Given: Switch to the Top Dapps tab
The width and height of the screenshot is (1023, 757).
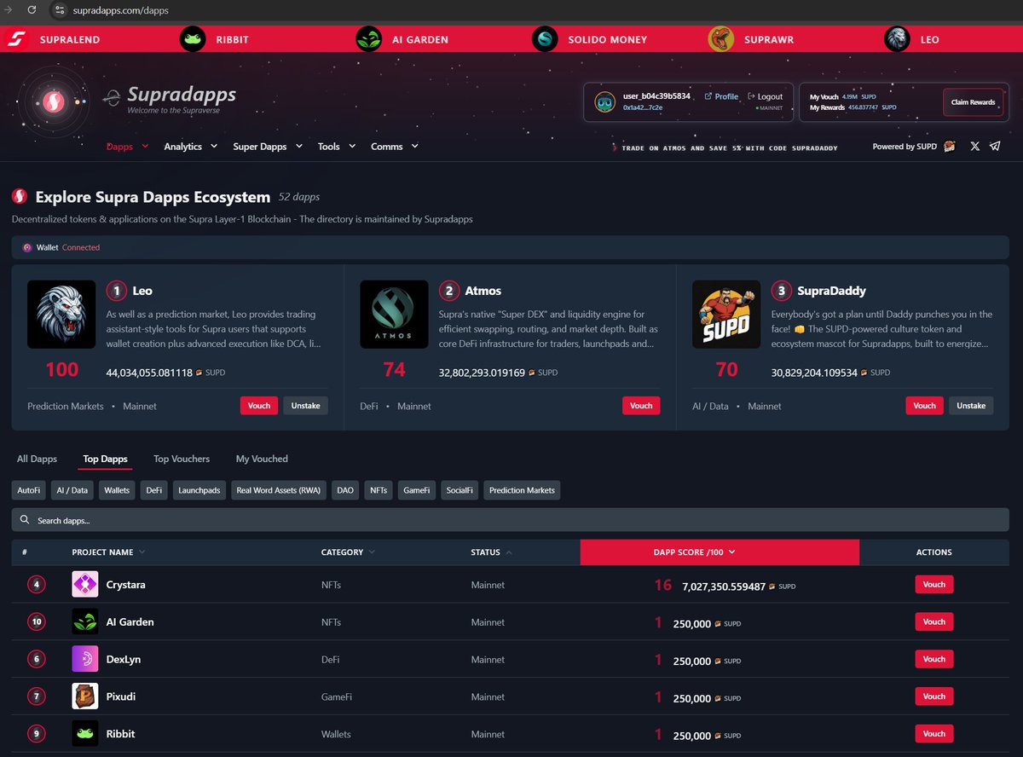Looking at the screenshot, I should click(x=106, y=459).
